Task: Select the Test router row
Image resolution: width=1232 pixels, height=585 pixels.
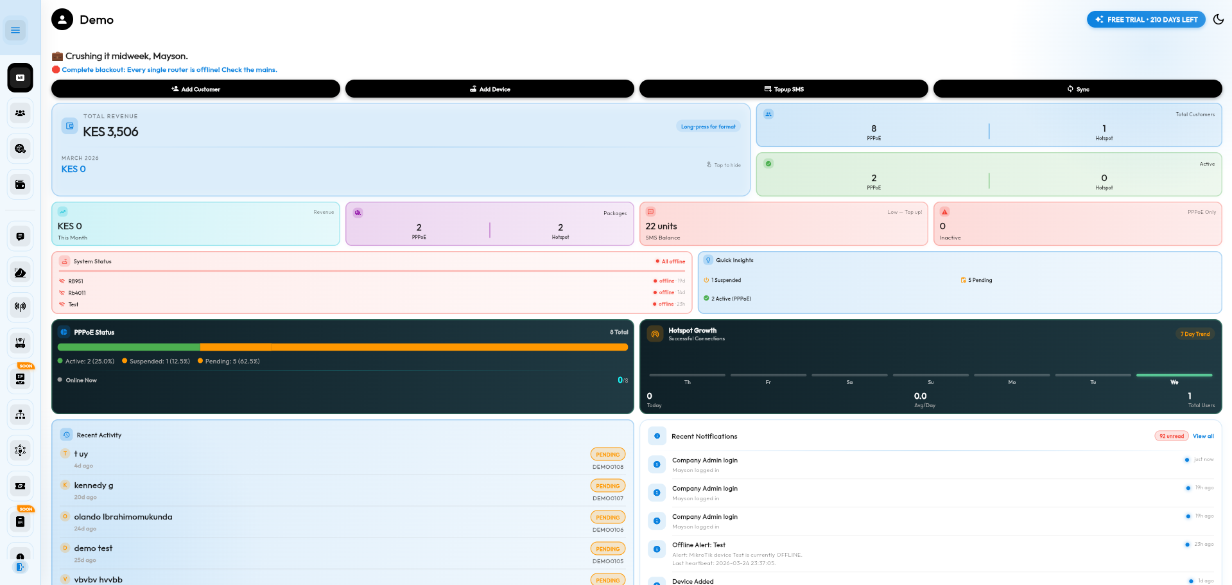Action: click(372, 304)
